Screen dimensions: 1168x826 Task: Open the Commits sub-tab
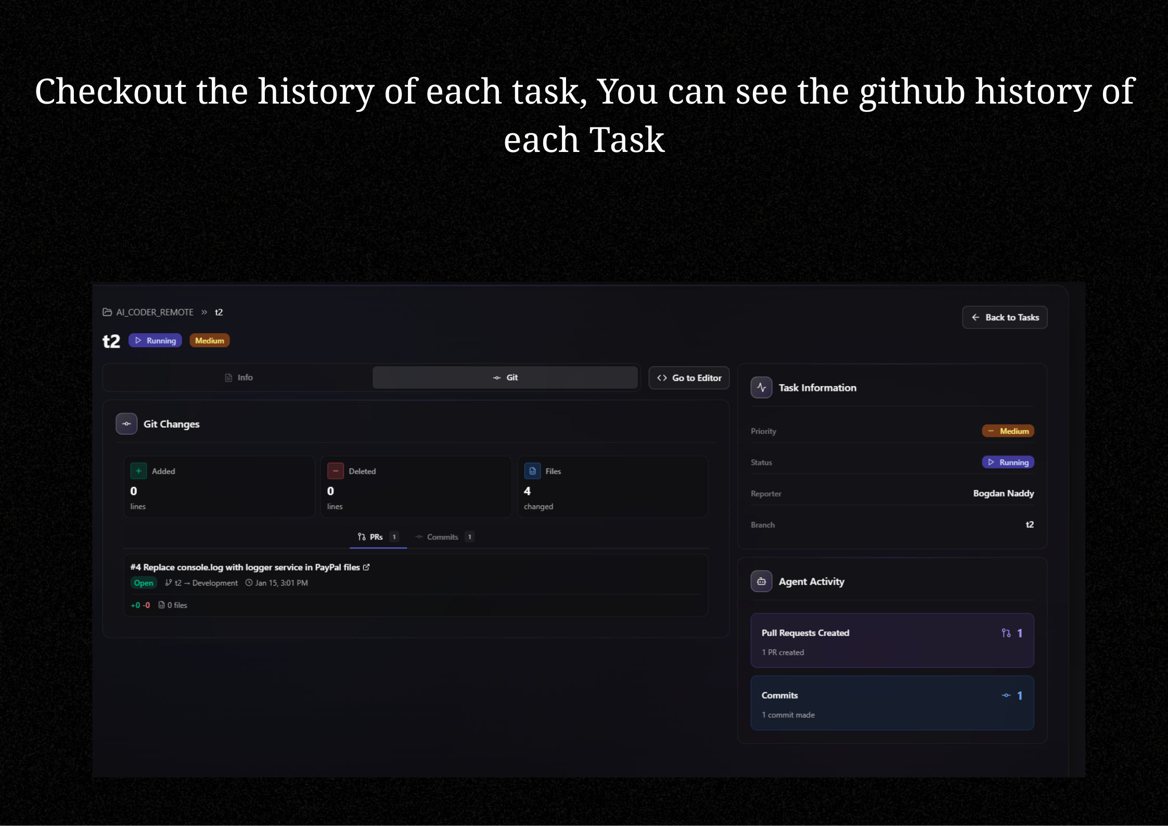pos(443,537)
